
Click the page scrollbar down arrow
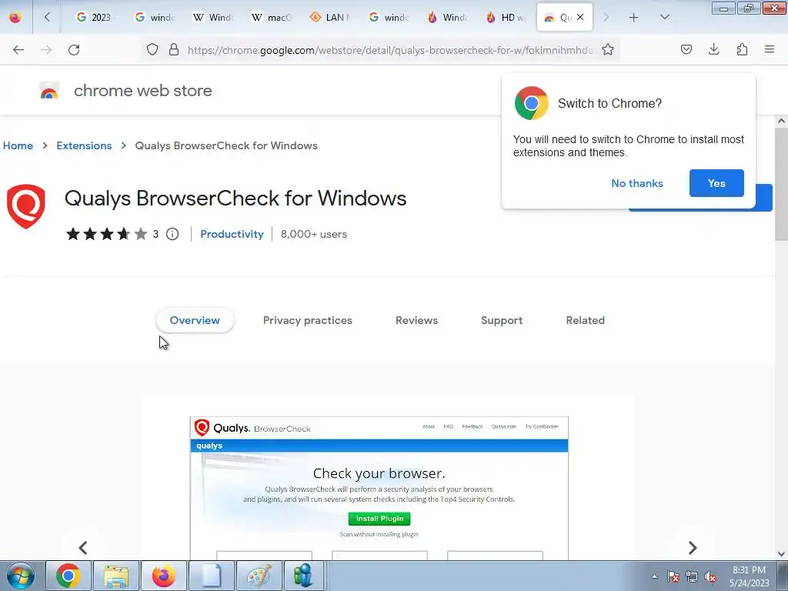781,554
